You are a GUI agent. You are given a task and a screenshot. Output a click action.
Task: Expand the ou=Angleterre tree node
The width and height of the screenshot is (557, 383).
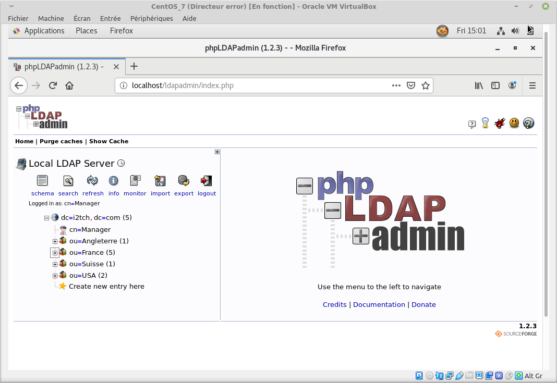point(55,241)
